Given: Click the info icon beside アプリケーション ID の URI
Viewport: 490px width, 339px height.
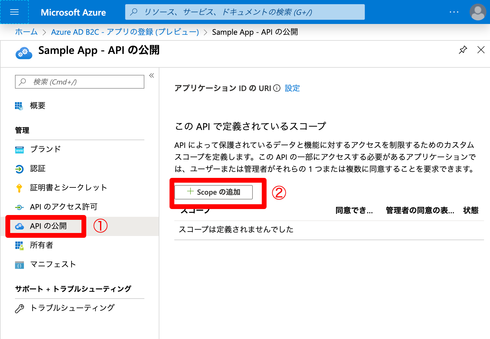Looking at the screenshot, I should pyautogui.click(x=277, y=88).
